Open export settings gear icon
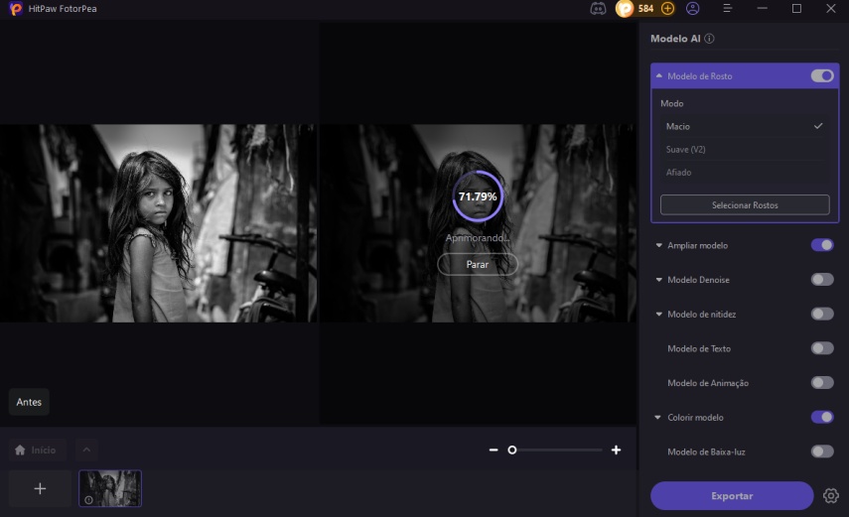Screen dimensions: 849x517 tap(831, 495)
